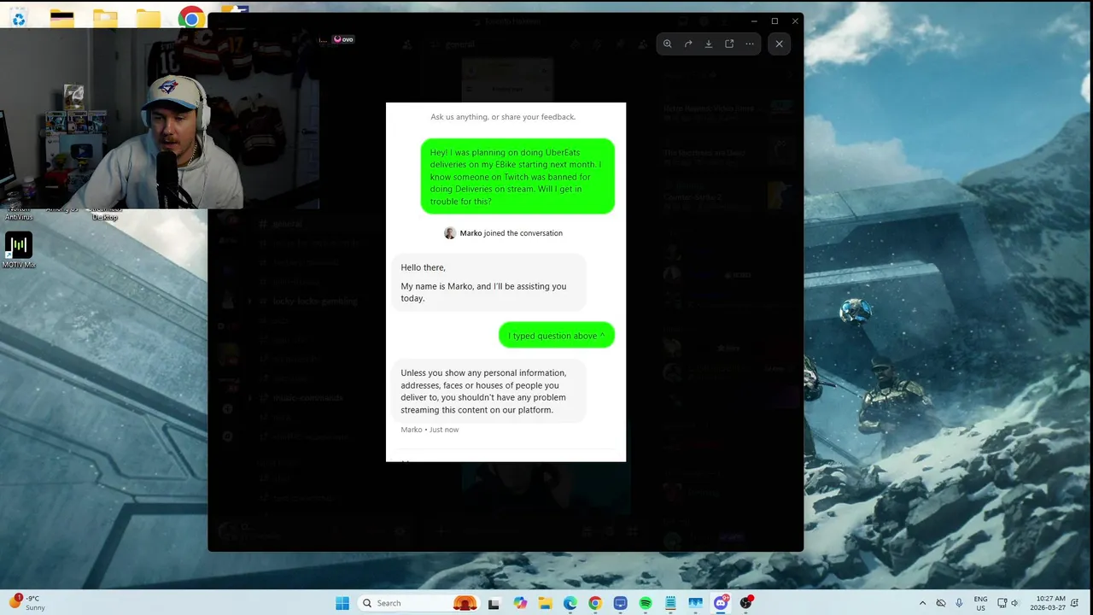The image size is (1093, 615).
Task: Open the black-striped folder on desktop
Action: pos(61,18)
